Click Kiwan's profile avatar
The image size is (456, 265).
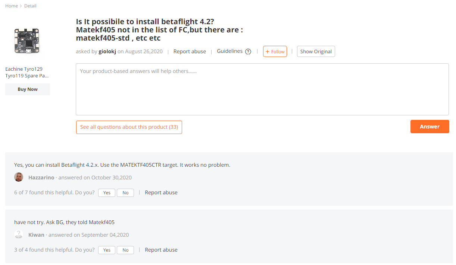[19, 234]
